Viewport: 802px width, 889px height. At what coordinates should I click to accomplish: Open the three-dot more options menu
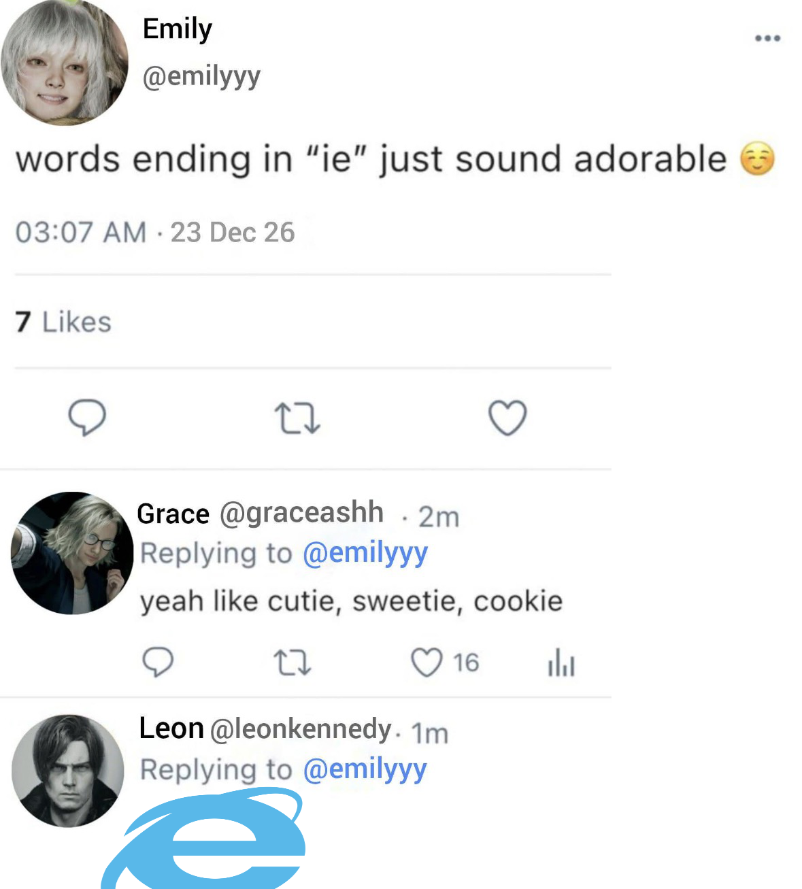(767, 38)
